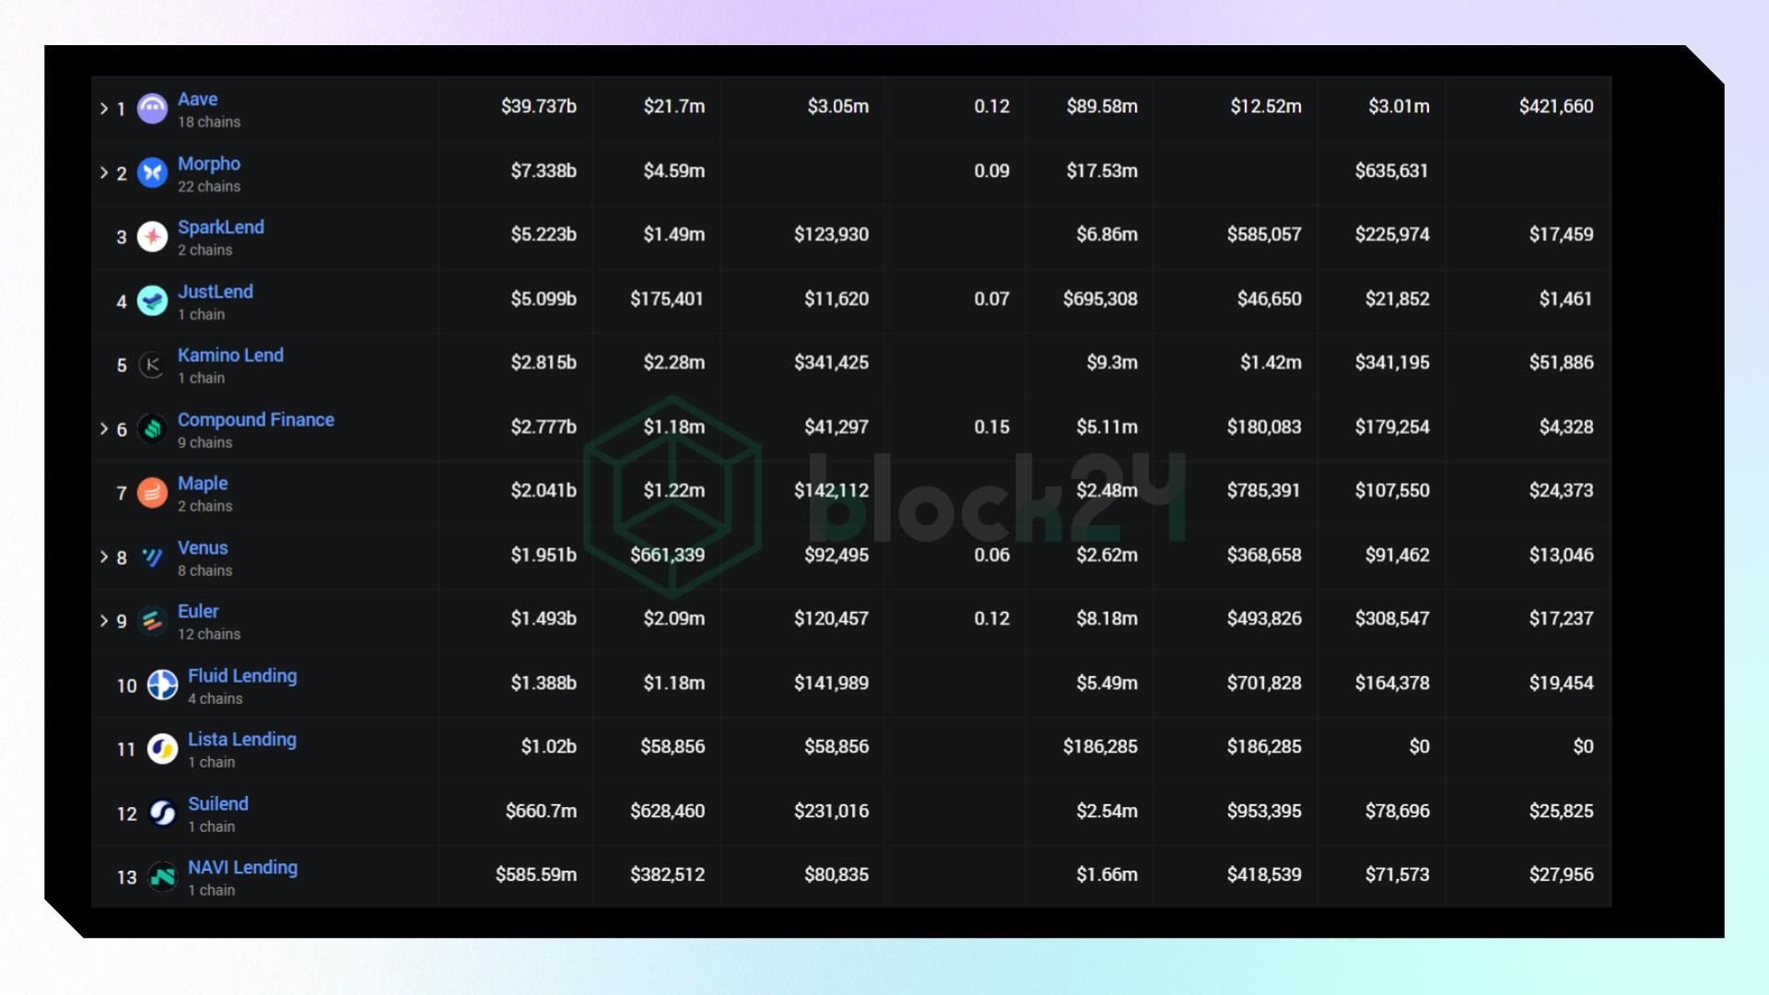The image size is (1769, 995).
Task: Open the Fluid Lending protocol link
Action: click(242, 676)
